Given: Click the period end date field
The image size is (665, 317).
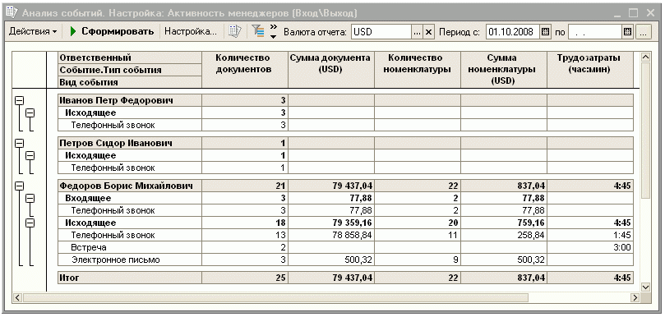Looking at the screenshot, I should click(594, 32).
